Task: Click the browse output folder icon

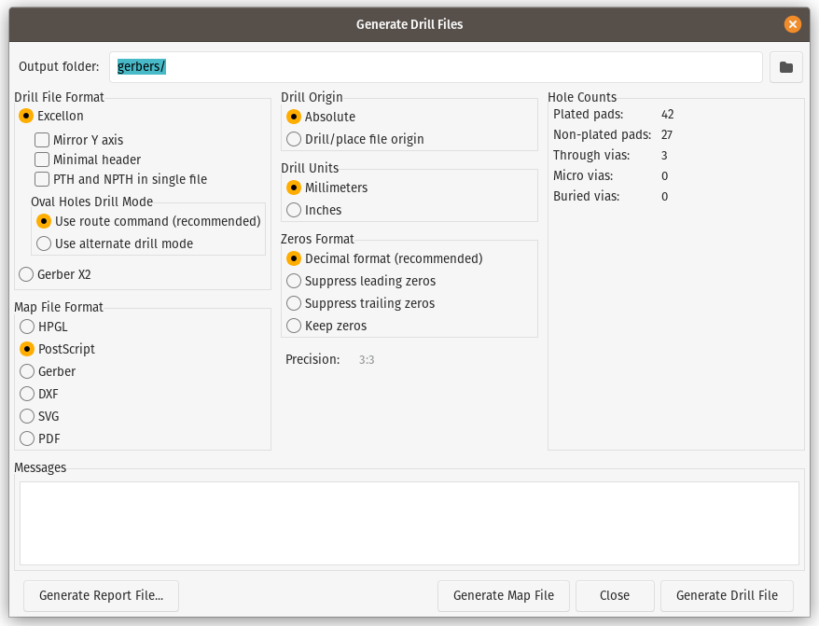Action: (785, 67)
